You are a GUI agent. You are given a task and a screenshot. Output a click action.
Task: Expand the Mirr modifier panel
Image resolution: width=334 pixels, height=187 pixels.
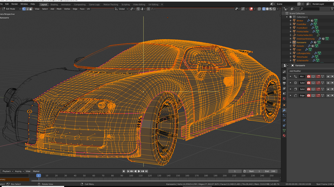click(290, 76)
